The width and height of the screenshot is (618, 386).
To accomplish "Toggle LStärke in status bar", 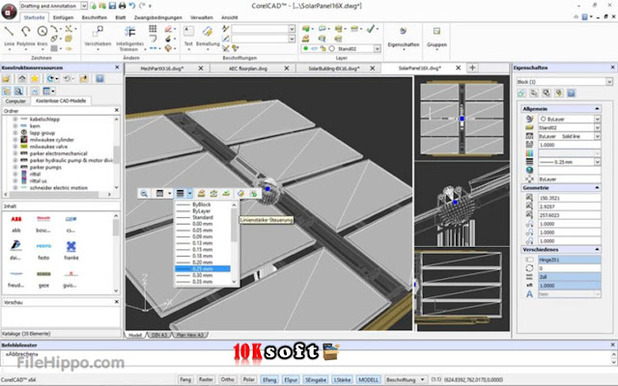I will coord(342,379).
